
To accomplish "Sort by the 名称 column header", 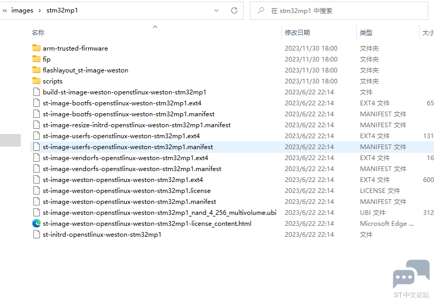I will coord(38,33).
